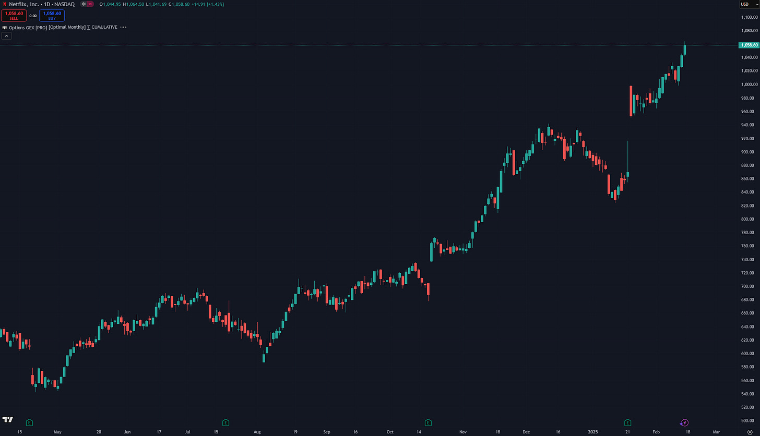Screen dimensions: 760x436
Task: Click the red SELL 1,058.60 button
Action: tap(14, 16)
